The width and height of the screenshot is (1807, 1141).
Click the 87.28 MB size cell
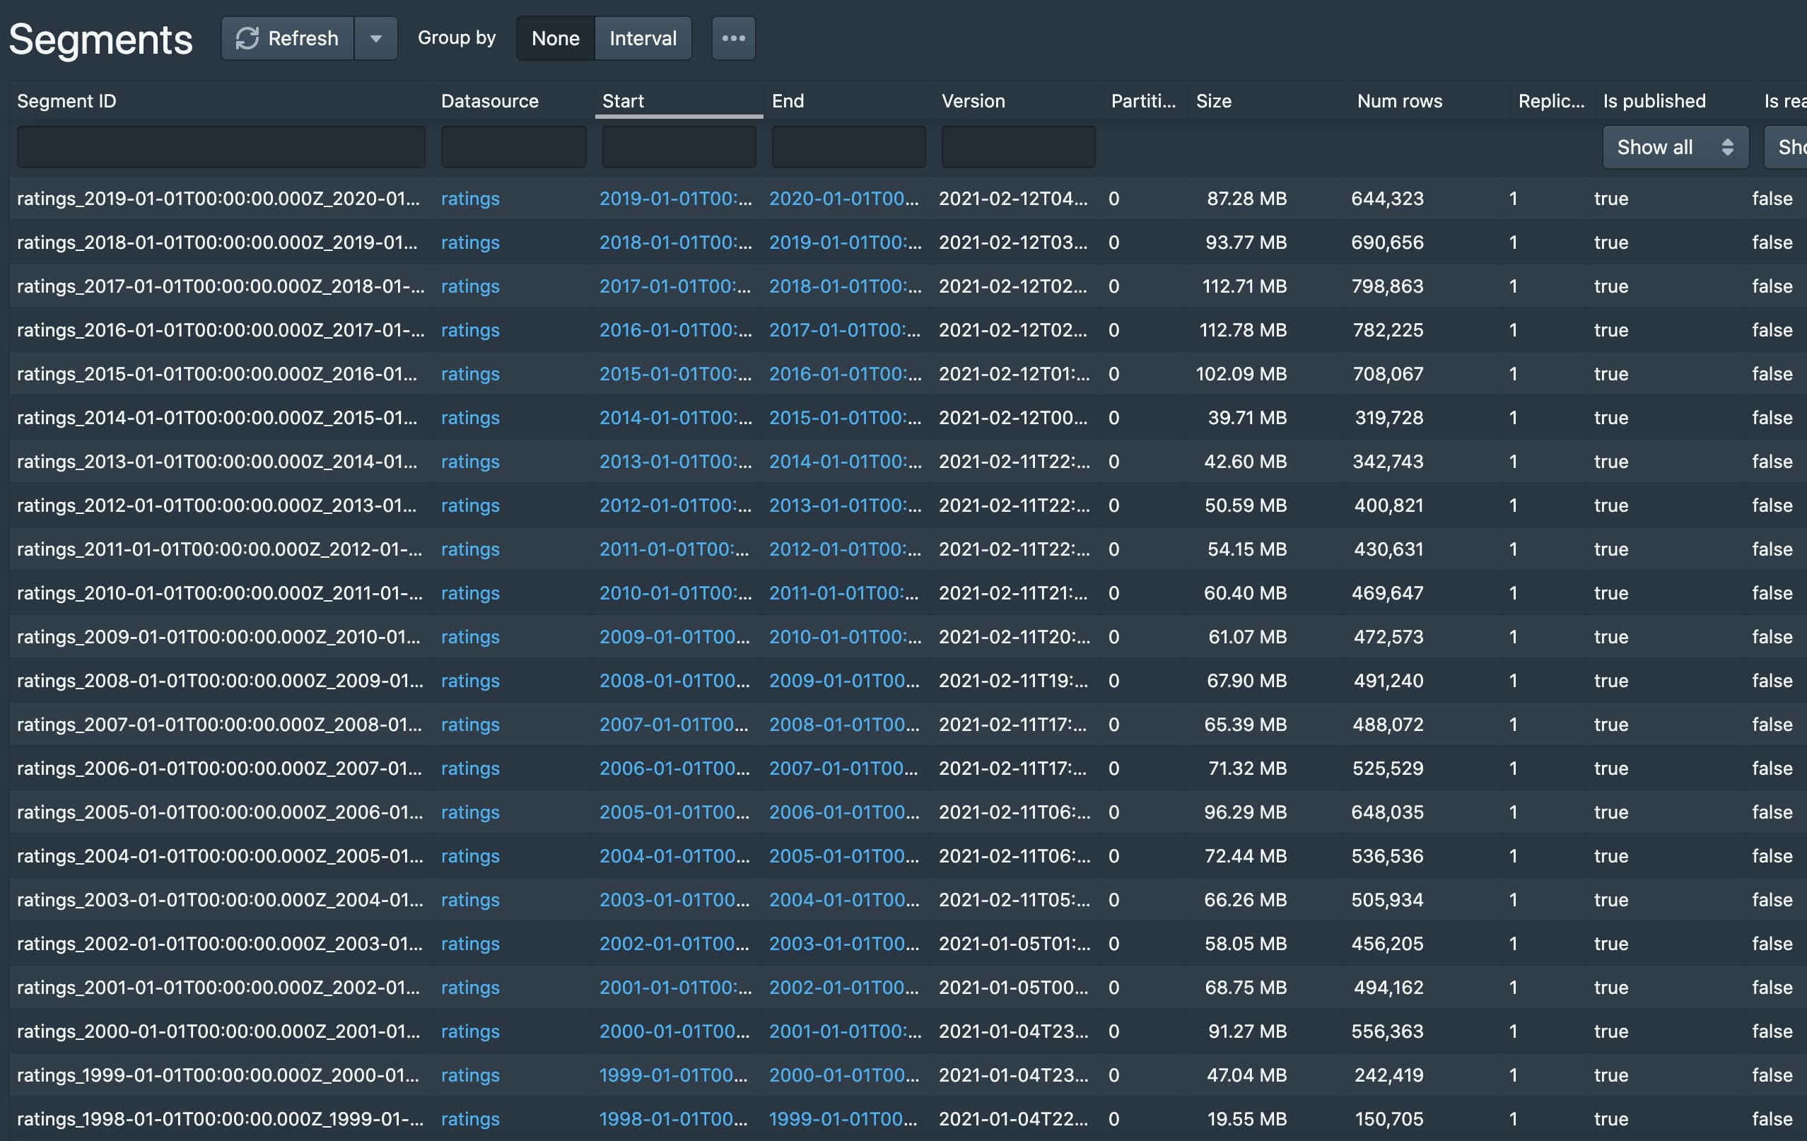1246,199
